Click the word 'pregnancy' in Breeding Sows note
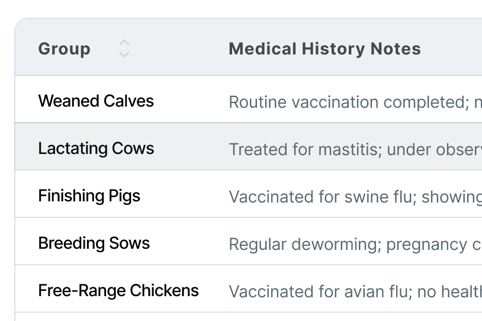This screenshot has width=482, height=321. (427, 245)
